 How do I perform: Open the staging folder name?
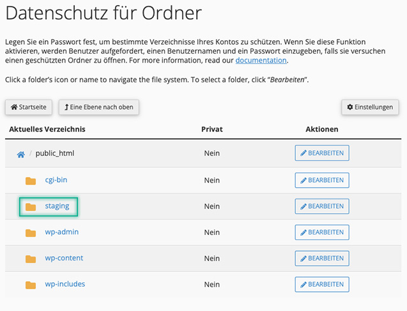coord(57,206)
